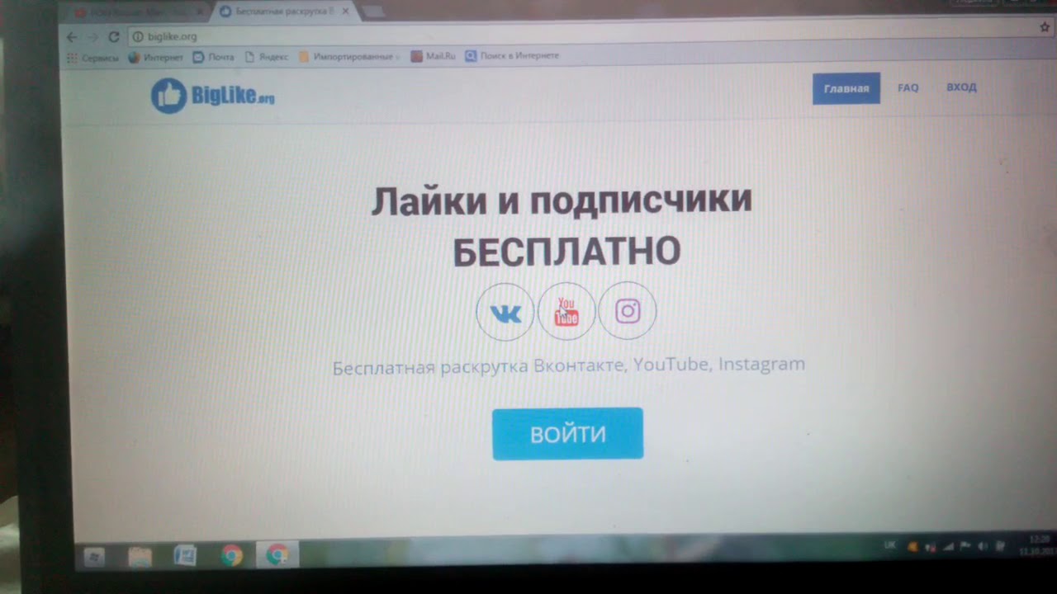1057x594 pixels.
Task: Click the BigLike.org logo
Action: (x=213, y=97)
